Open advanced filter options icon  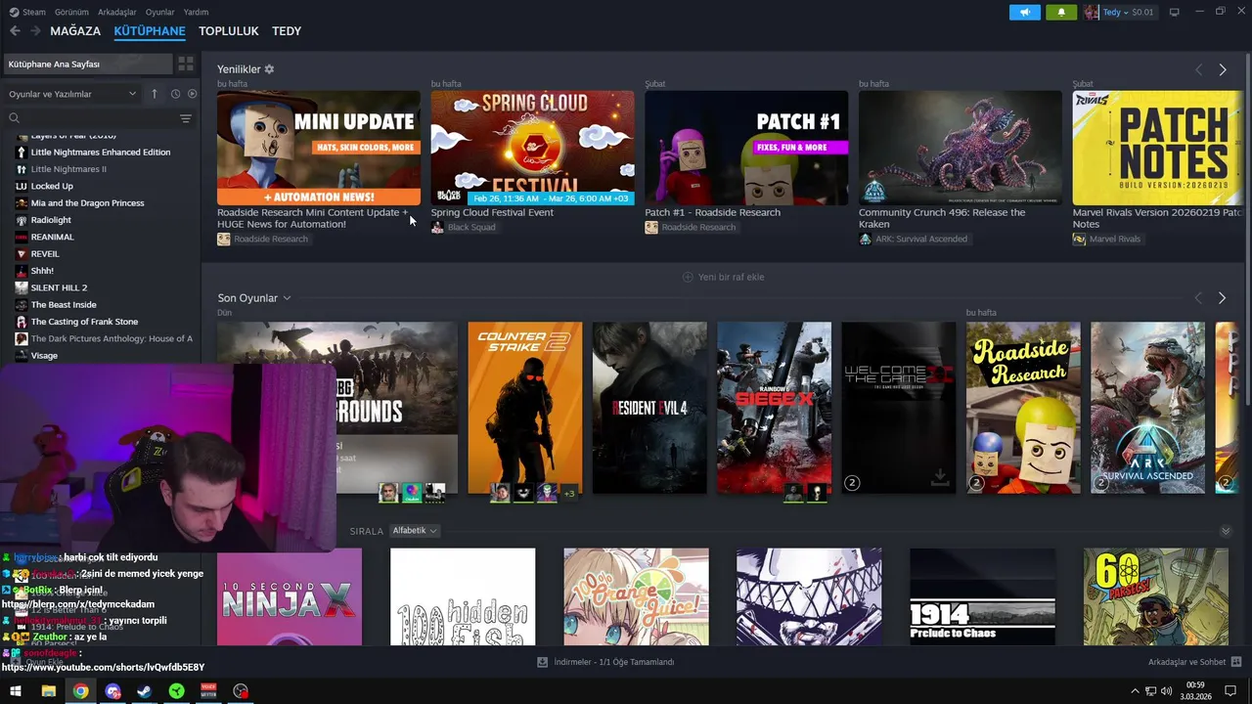pos(186,118)
